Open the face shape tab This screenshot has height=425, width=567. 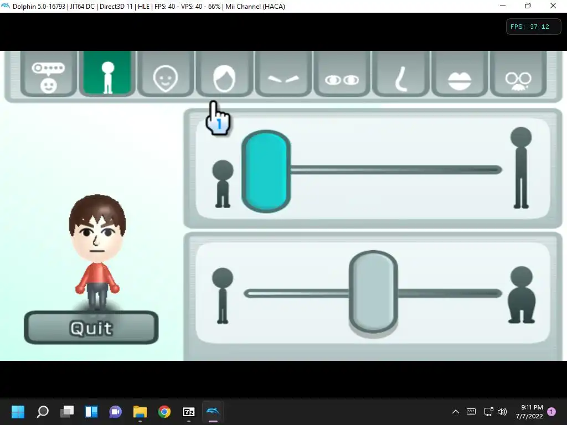(166, 74)
